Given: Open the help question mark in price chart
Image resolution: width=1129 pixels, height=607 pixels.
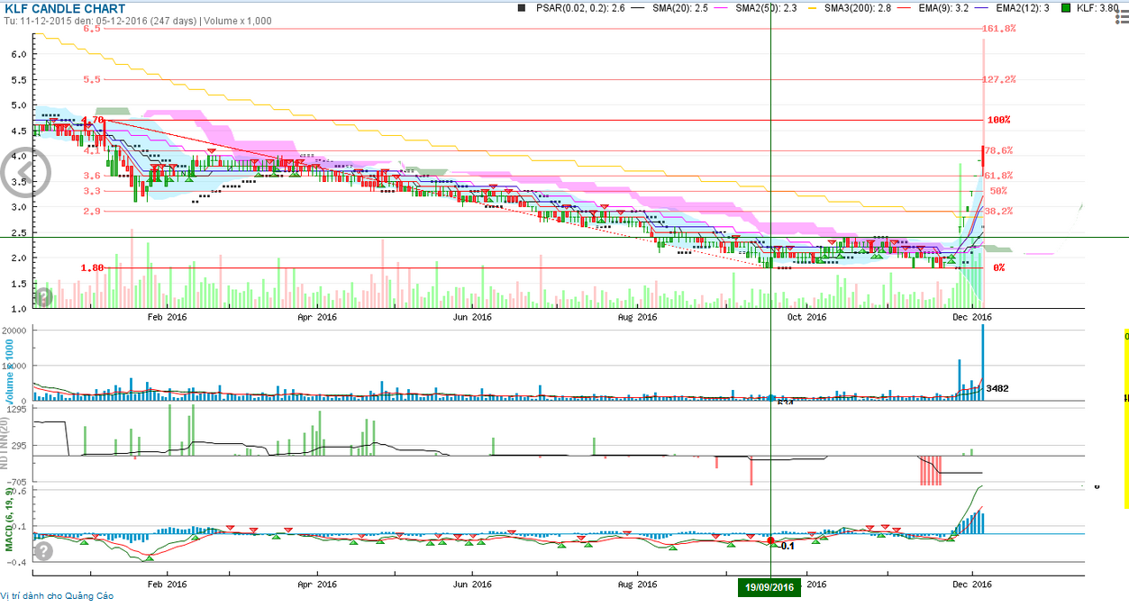Looking at the screenshot, I should (x=42, y=296).
